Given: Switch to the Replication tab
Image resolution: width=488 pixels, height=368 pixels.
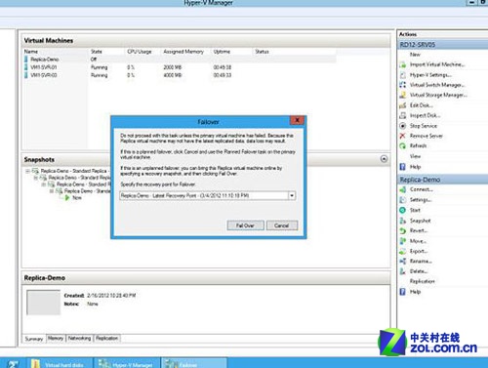Looking at the screenshot, I should [106, 338].
